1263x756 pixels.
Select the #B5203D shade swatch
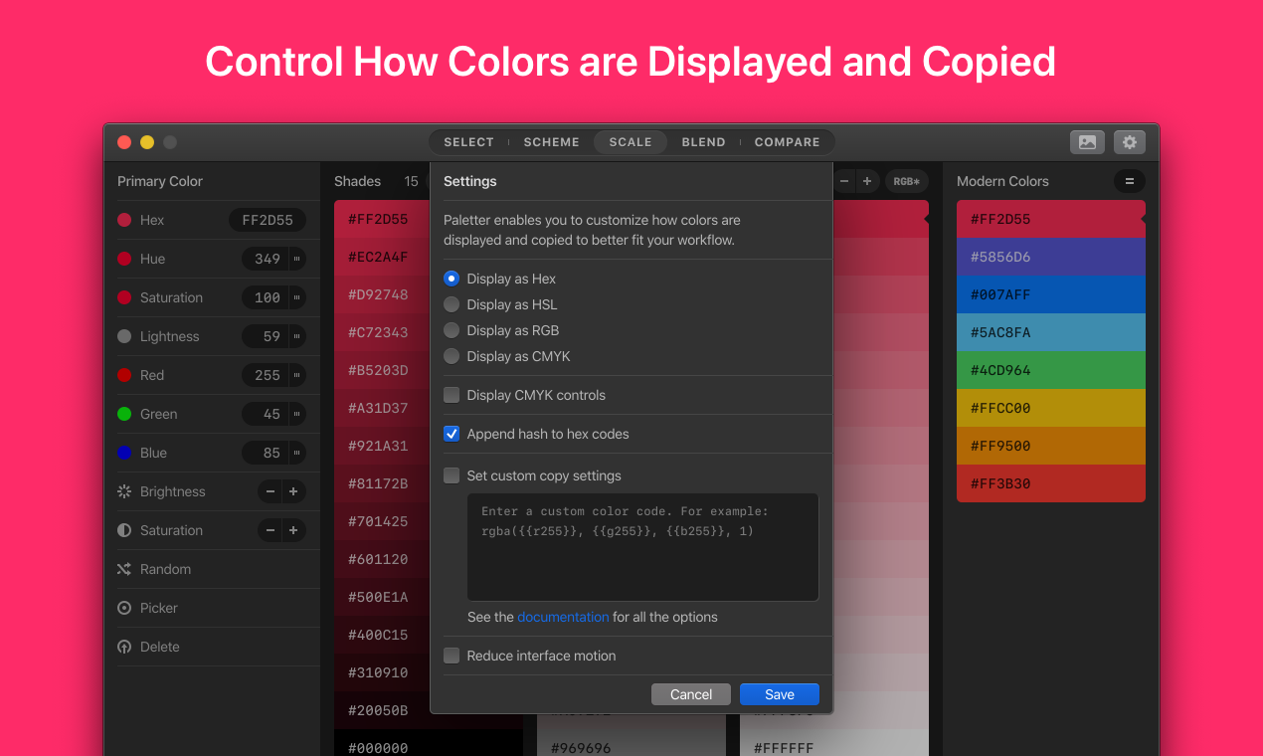pyautogui.click(x=383, y=370)
